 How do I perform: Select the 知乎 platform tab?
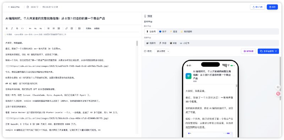(x=163, y=31)
